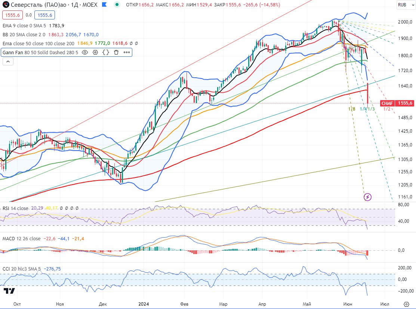Click the green market status dot

117,4
